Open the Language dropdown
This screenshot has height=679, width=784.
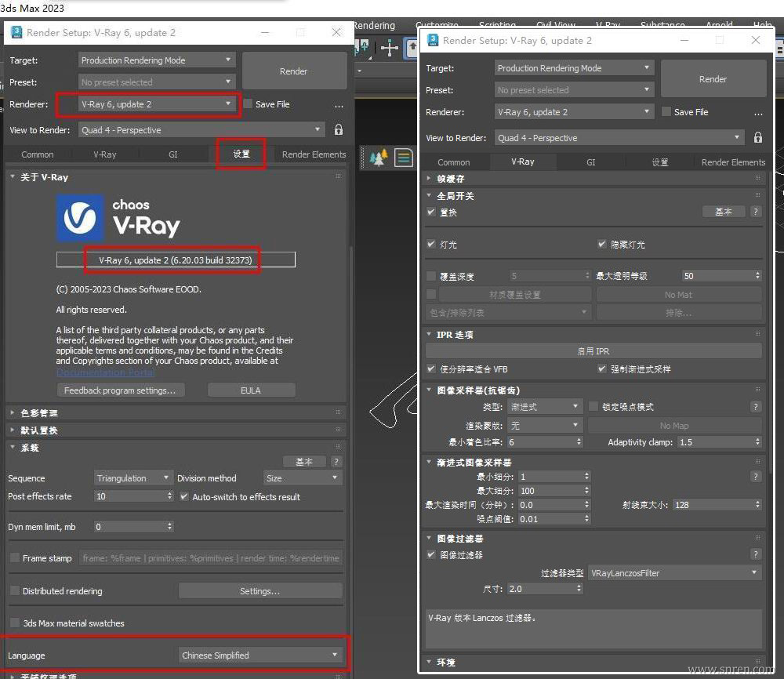260,655
